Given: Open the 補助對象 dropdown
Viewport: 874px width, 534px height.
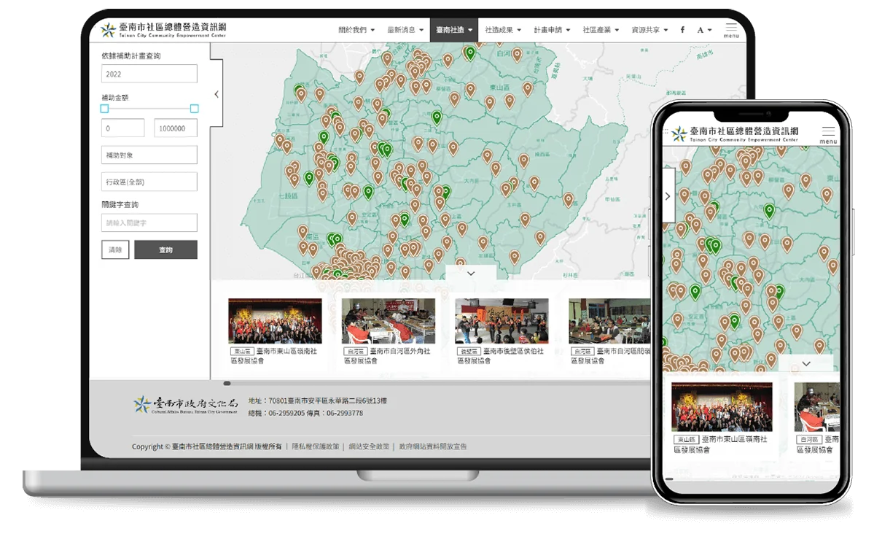Looking at the screenshot, I should (x=149, y=155).
